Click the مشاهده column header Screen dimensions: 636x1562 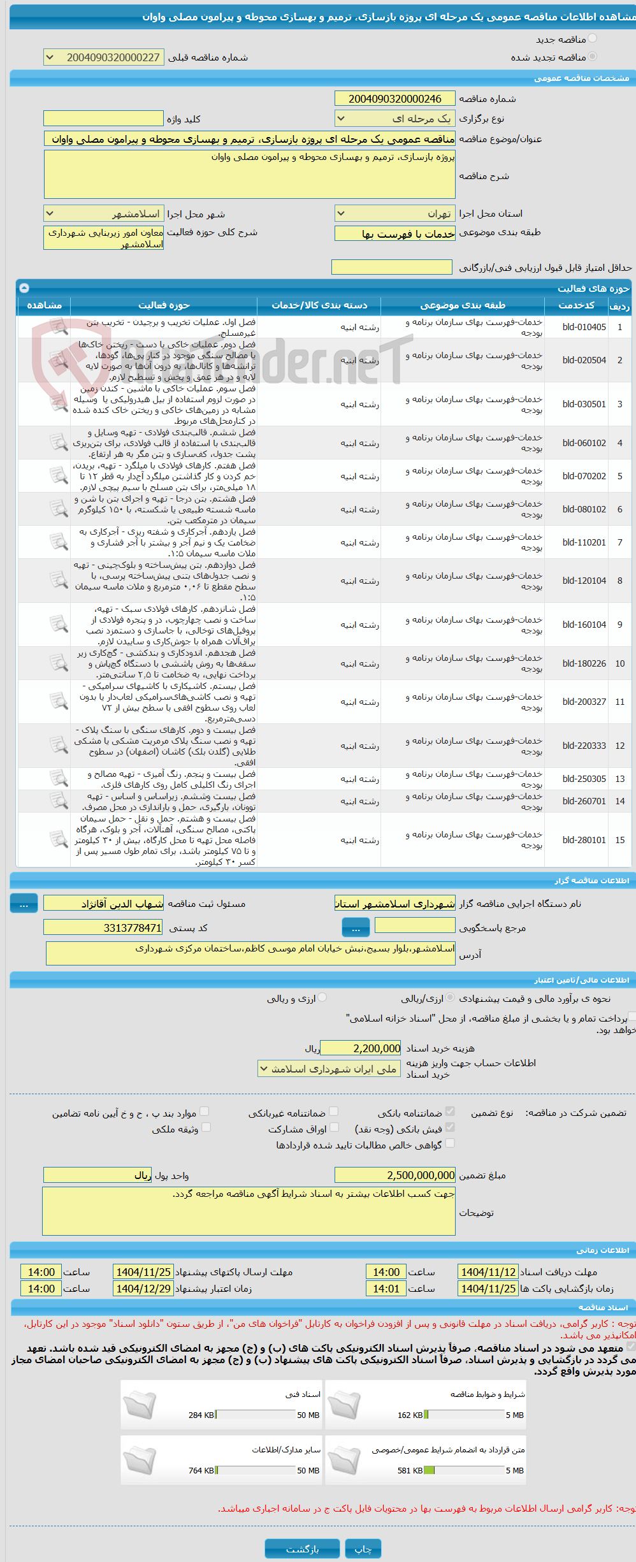44,305
